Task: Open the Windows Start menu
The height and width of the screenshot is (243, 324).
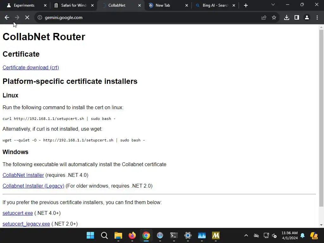Action: pyautogui.click(x=90, y=235)
